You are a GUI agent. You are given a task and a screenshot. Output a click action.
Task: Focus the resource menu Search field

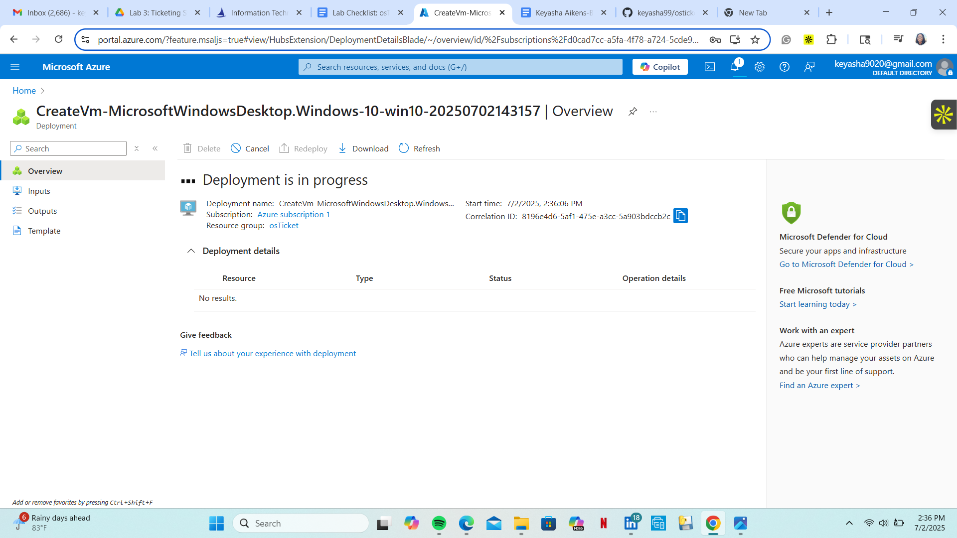68,148
